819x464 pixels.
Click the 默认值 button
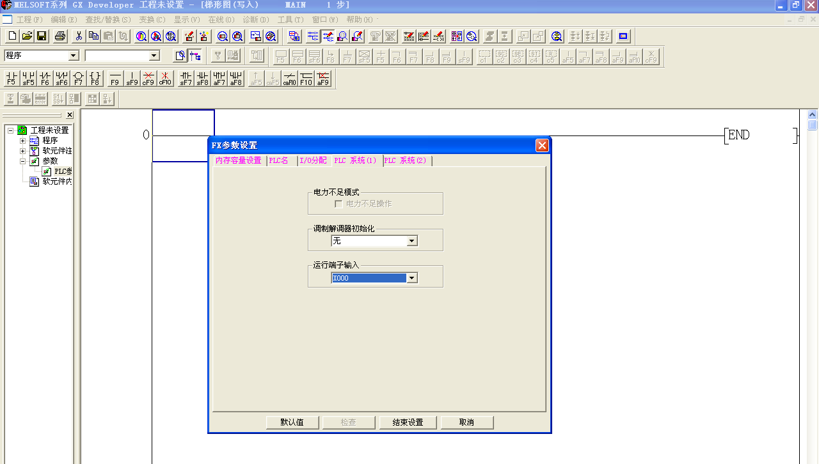[292, 422]
